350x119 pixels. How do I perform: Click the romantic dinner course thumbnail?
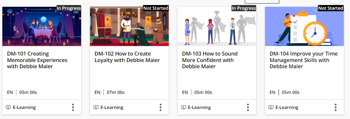coord(42,26)
